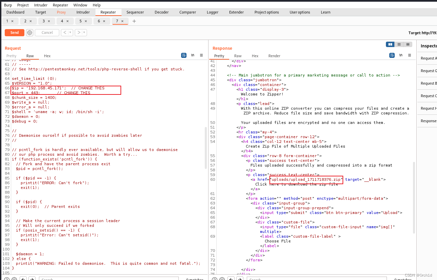Switch to top-bottom split layout view
Viewport: 437px width, 280px height.
coord(399,44)
